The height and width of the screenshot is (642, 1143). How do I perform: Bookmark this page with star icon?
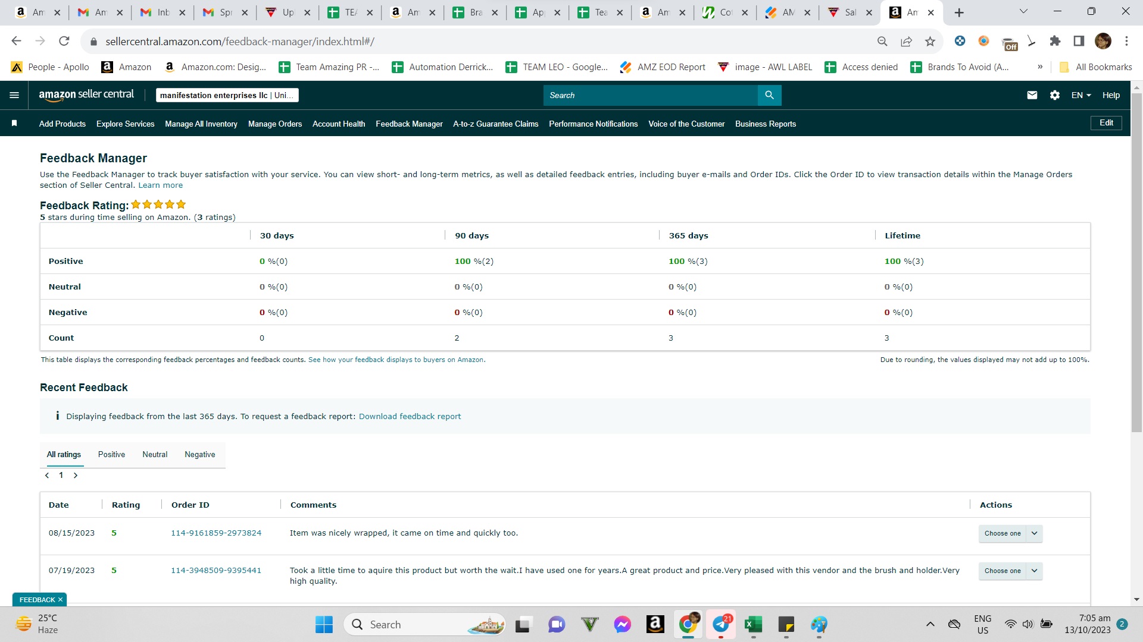(930, 41)
